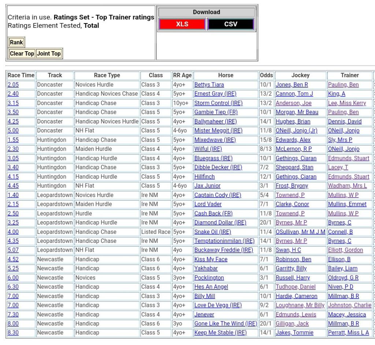
Task: Download ratings as CSV file
Action: (231, 24)
